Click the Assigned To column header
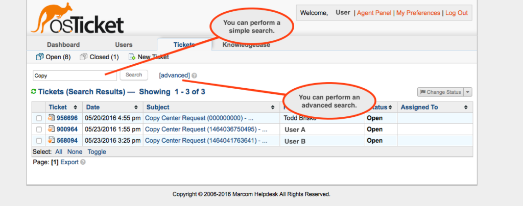Viewport: 523px width, 206px height. coord(419,107)
